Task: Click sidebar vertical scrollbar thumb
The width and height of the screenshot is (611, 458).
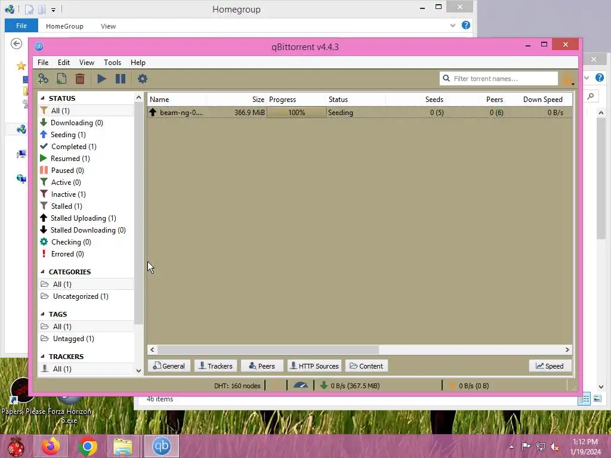Action: point(138,214)
